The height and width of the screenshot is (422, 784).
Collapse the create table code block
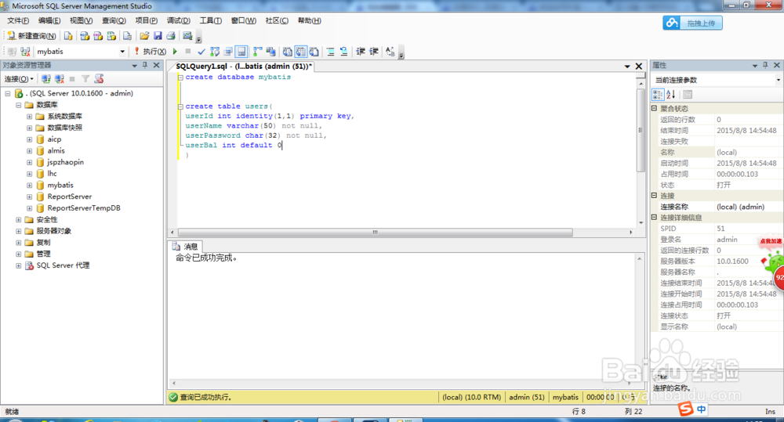point(180,106)
